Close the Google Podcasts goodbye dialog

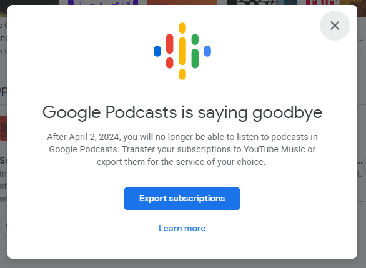click(x=335, y=26)
